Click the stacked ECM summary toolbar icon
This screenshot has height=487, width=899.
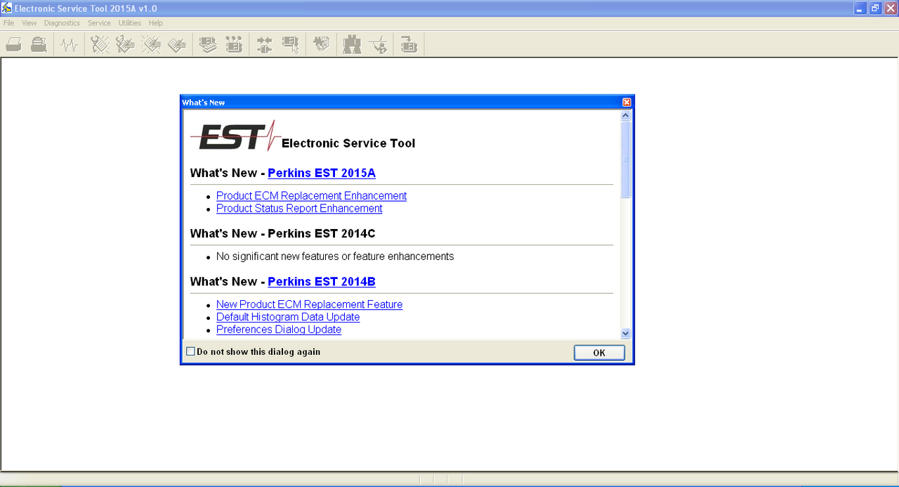[207, 45]
